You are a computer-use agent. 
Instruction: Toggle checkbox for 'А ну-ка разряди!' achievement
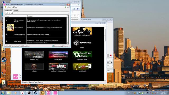(6, 27)
